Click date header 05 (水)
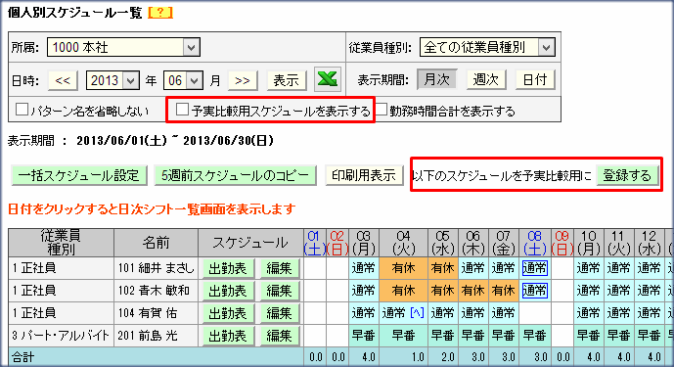This screenshot has width=674, height=367. click(x=443, y=243)
